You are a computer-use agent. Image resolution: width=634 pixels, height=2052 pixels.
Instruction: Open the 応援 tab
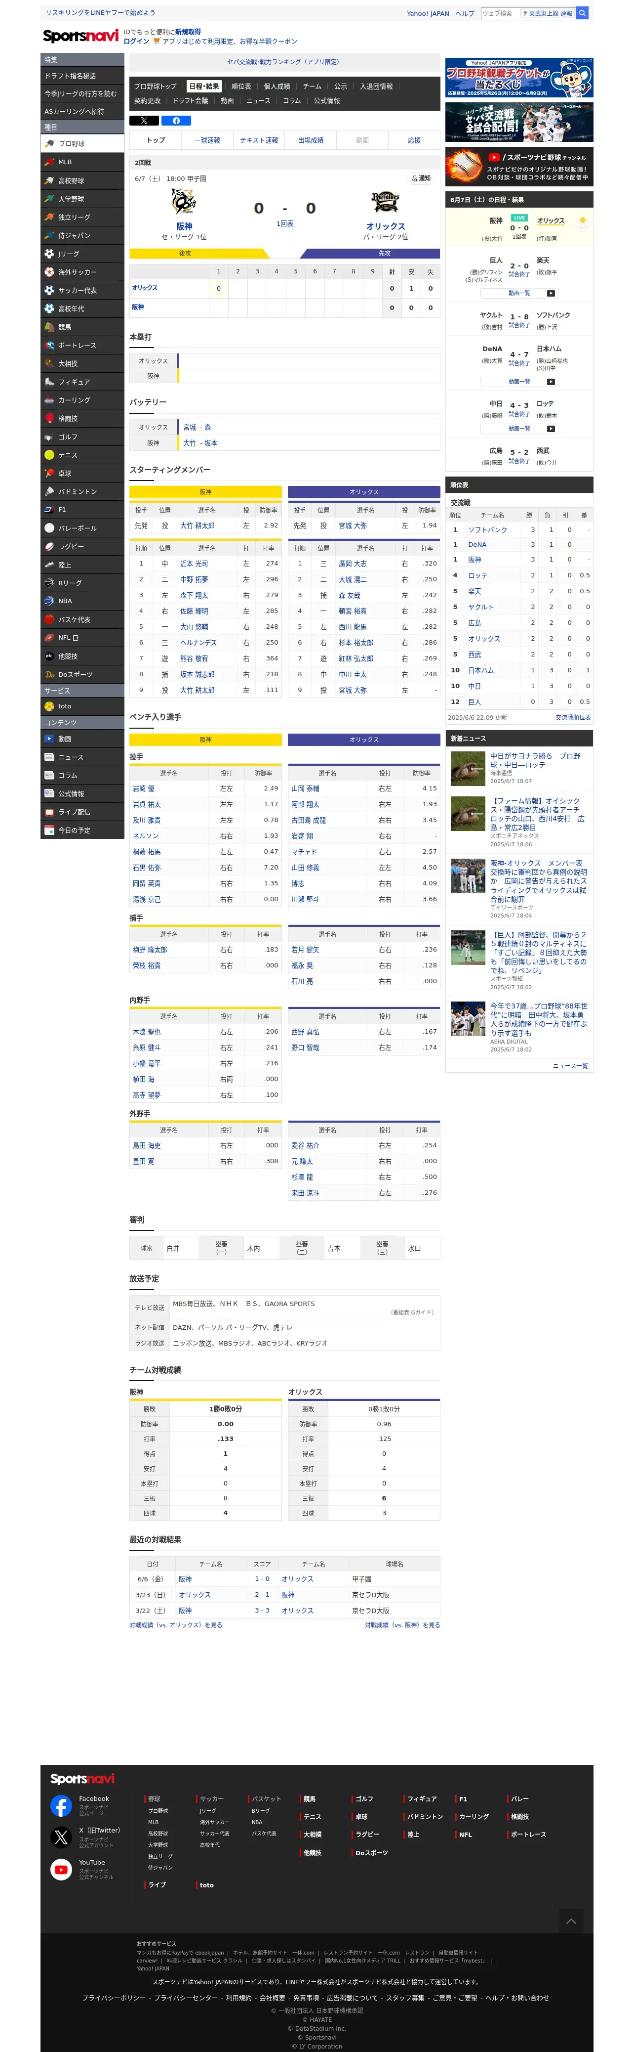[414, 140]
